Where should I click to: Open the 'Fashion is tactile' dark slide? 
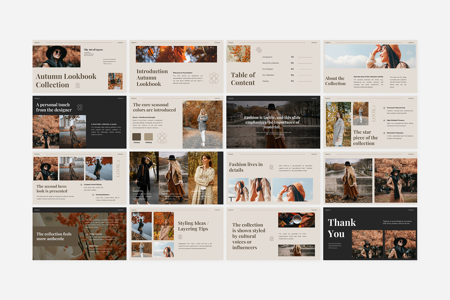(x=273, y=122)
